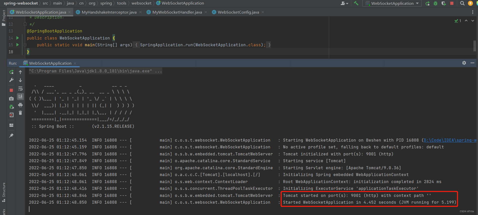Select the WebSocketApplication tab in Run panel
Screen dimensions: 478x215
[50, 63]
